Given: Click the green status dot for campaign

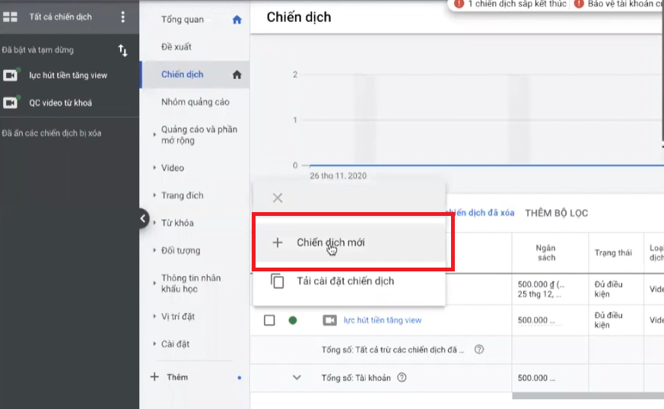Looking at the screenshot, I should tap(293, 320).
